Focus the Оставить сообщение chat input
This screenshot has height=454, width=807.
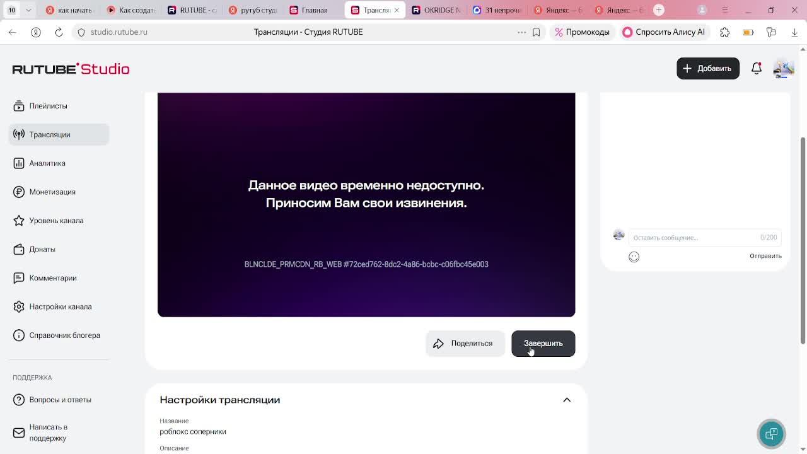point(704,238)
